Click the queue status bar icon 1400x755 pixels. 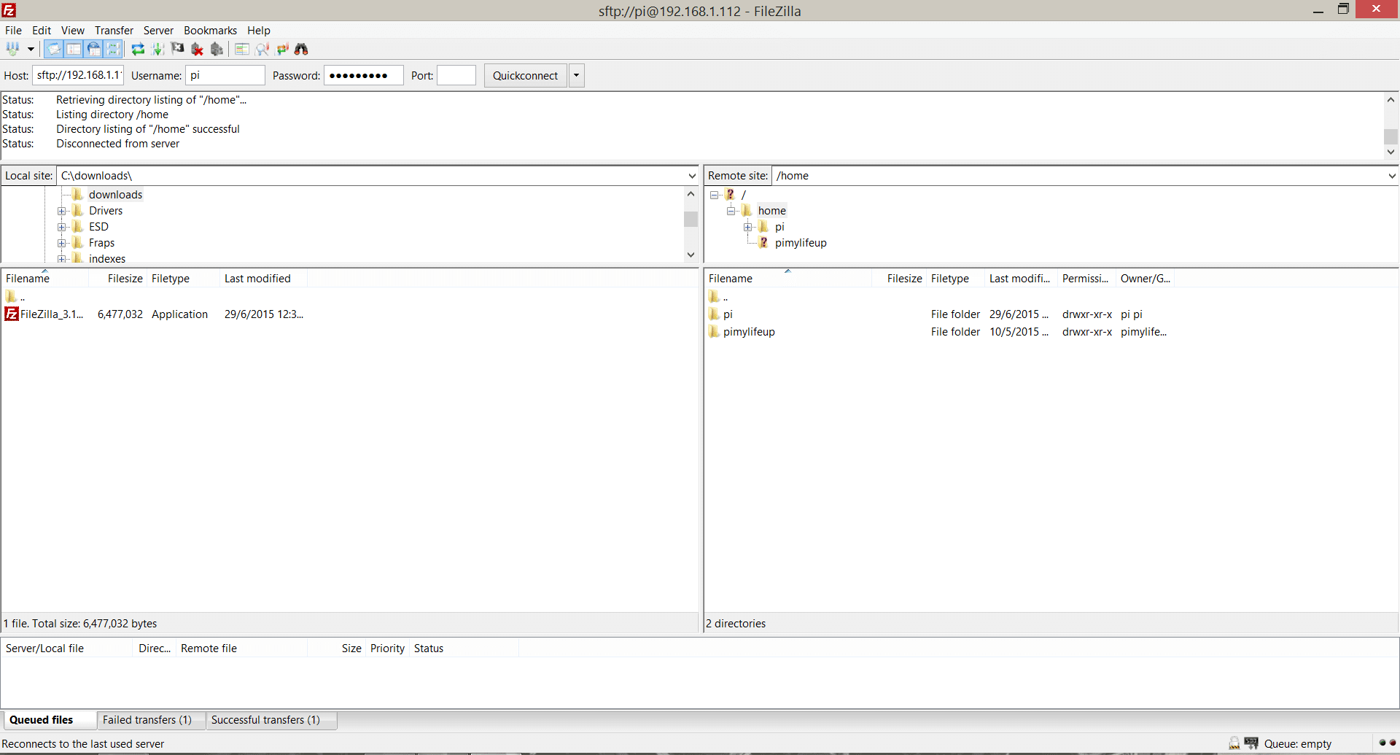1251,743
